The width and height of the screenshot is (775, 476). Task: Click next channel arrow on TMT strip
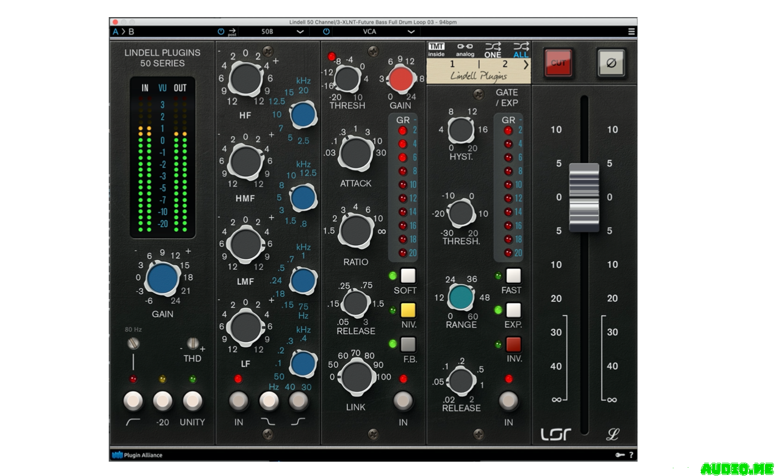point(525,65)
